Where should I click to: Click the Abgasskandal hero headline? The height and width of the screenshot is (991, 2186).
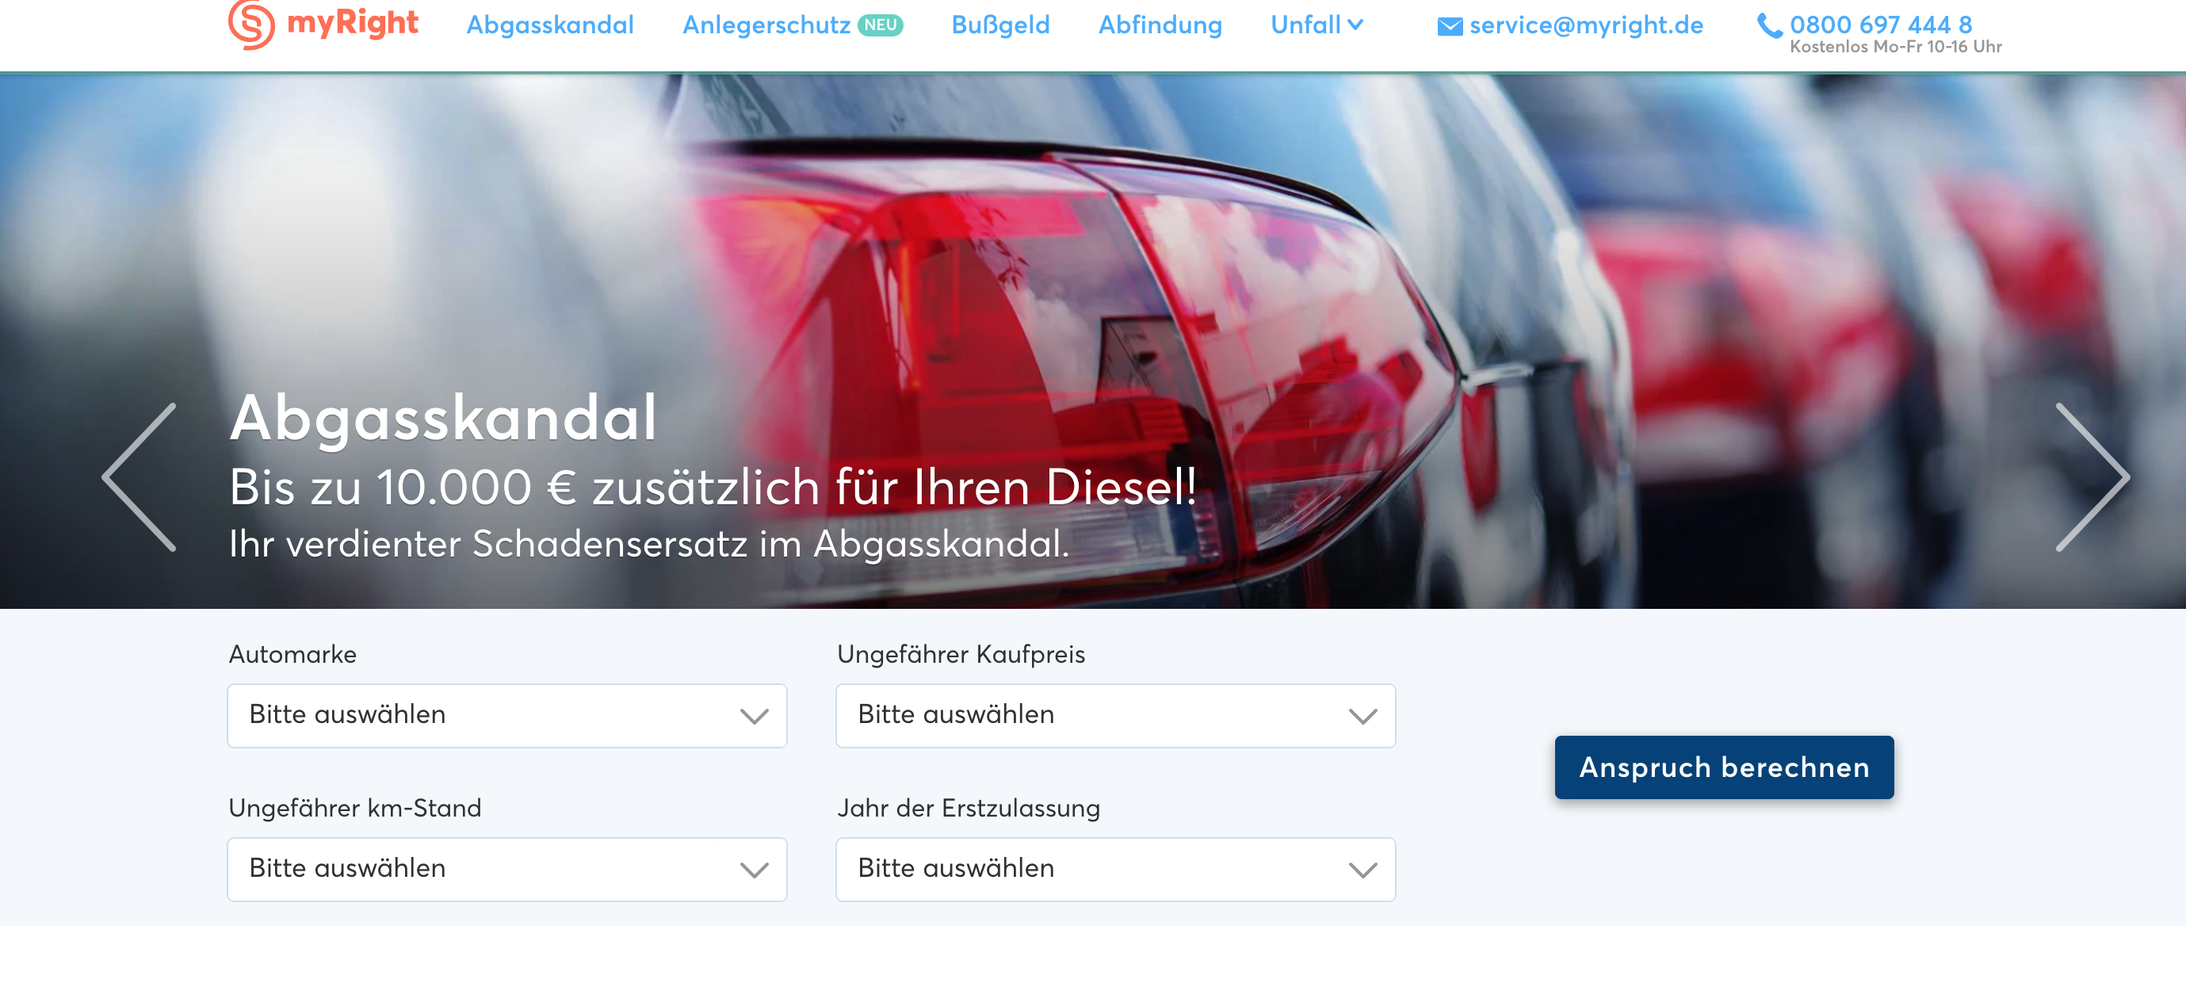[x=443, y=418]
